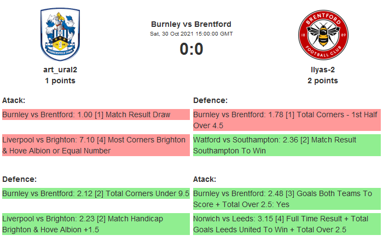This screenshot has width=383, height=252.
Task: Select the Match Result Draw bet row
Action: 96,115
